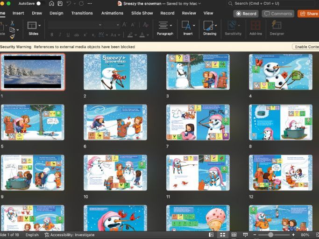Expand the Insert dropdown arrow
The width and height of the screenshot is (319, 239).
pyautogui.click(x=194, y=25)
